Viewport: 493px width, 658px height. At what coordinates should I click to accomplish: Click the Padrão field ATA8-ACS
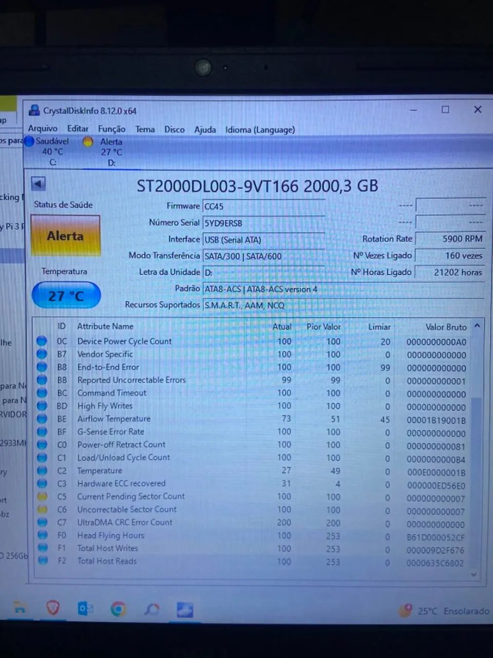pos(343,289)
